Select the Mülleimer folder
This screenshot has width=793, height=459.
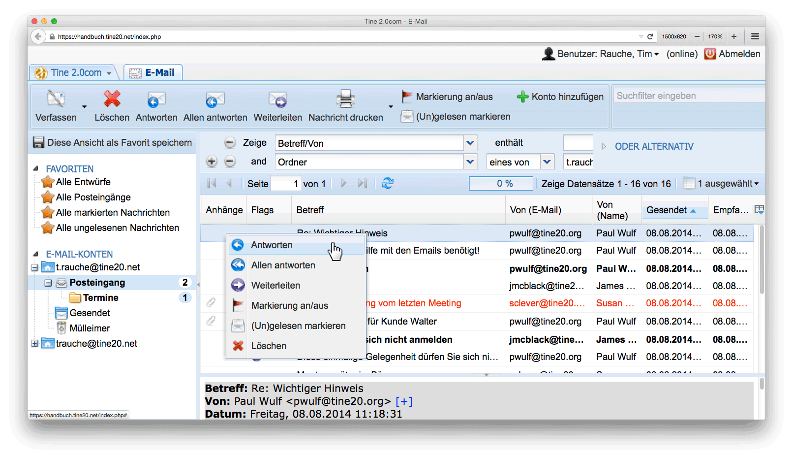pyautogui.click(x=90, y=328)
